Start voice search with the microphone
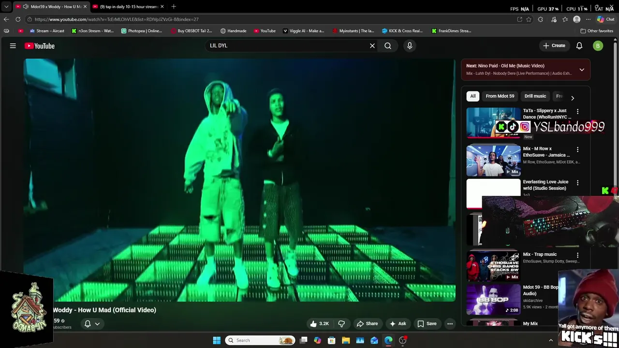619x348 pixels. click(x=410, y=46)
